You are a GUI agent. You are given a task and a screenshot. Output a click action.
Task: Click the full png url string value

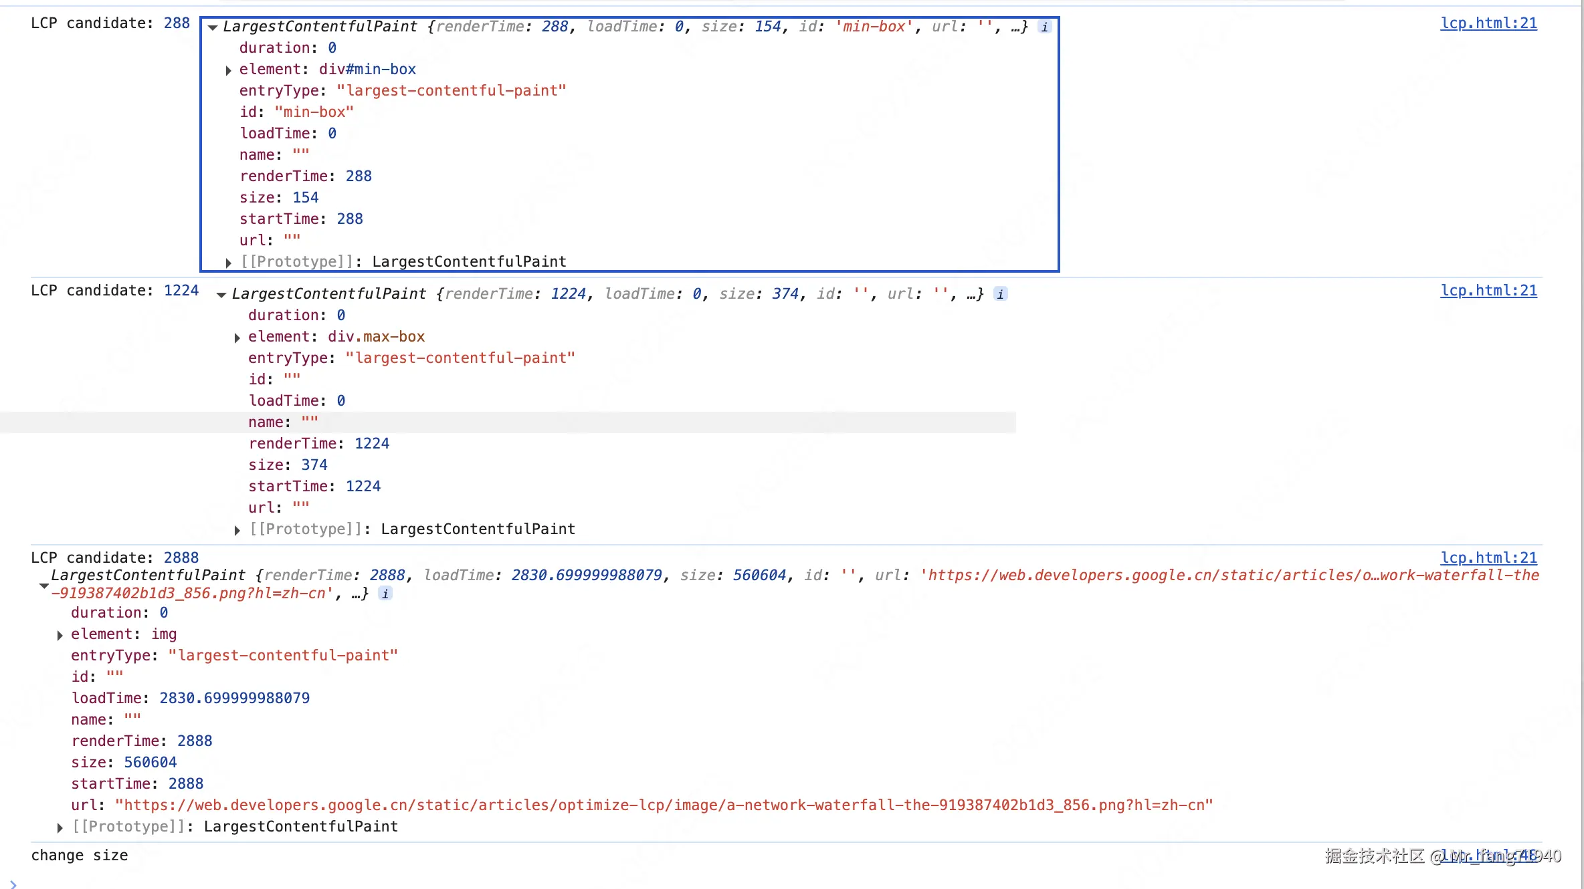[x=664, y=805]
